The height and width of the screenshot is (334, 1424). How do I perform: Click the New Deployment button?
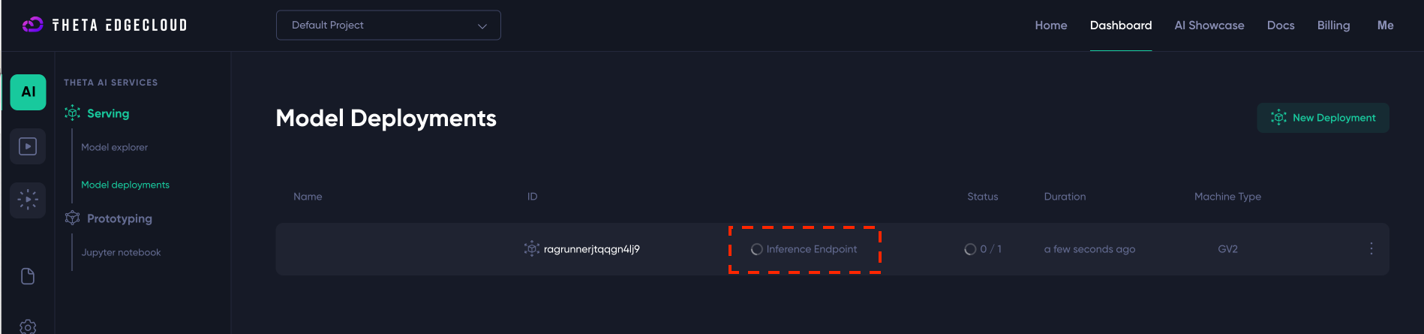(x=1323, y=118)
